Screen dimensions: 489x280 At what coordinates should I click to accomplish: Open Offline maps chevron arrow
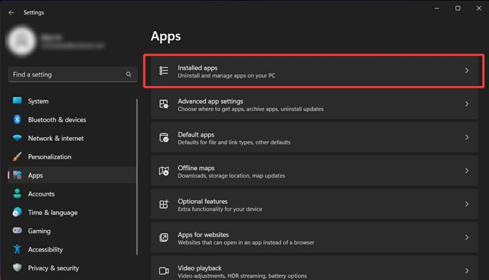(467, 171)
